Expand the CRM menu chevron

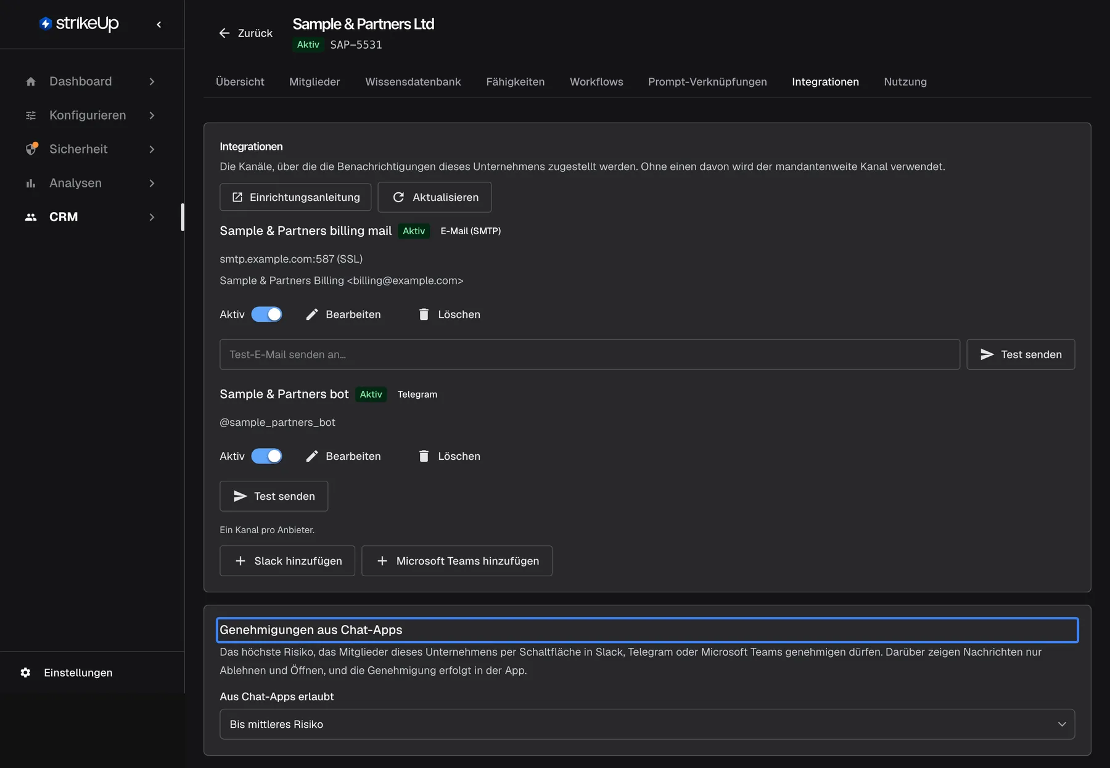tap(152, 217)
